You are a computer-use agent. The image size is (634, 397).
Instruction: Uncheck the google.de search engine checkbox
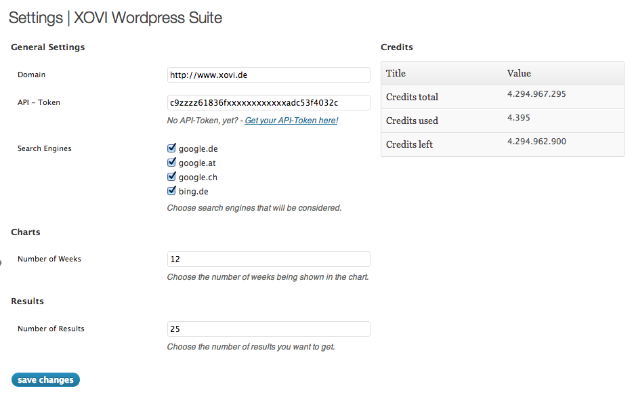click(171, 148)
